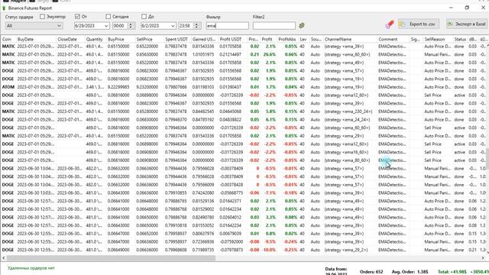Sort by the SellPrice column header
489x275 pixels.
tap(144, 39)
